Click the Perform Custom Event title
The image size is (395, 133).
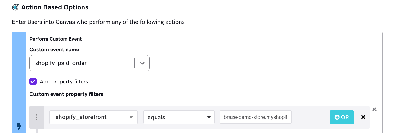(x=56, y=39)
